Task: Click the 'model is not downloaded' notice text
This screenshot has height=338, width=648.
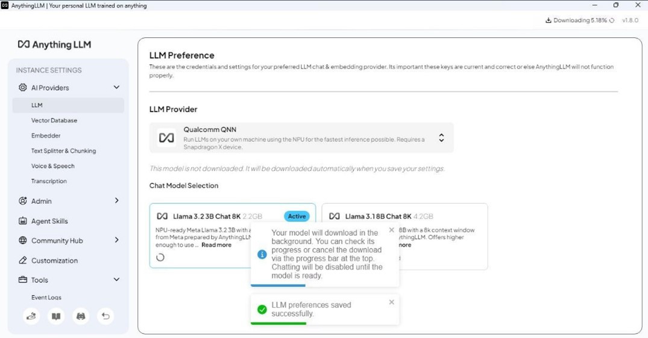Action: tap(297, 168)
